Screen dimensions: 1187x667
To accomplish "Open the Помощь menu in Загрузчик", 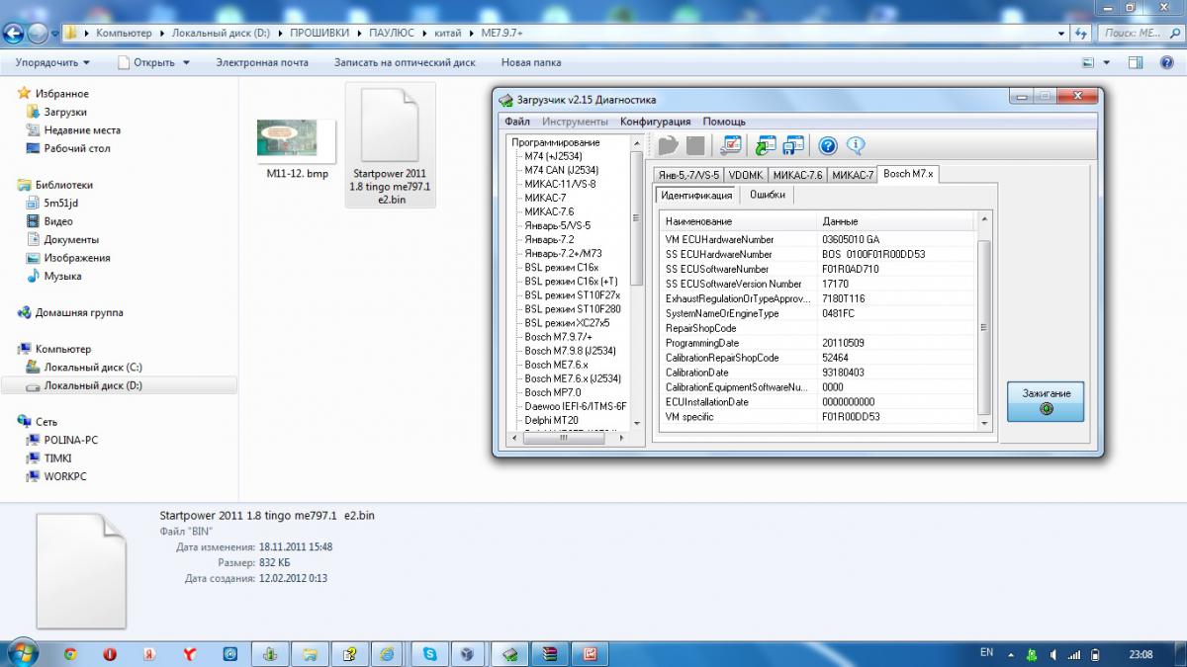I will coord(724,122).
